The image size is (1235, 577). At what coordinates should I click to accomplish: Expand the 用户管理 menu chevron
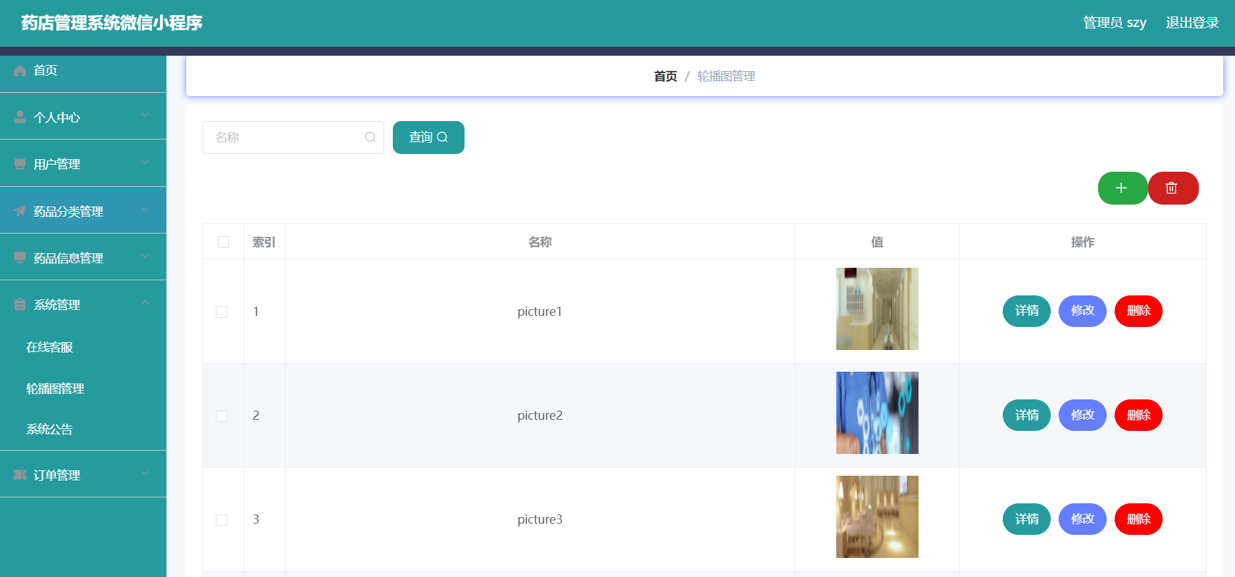click(145, 163)
